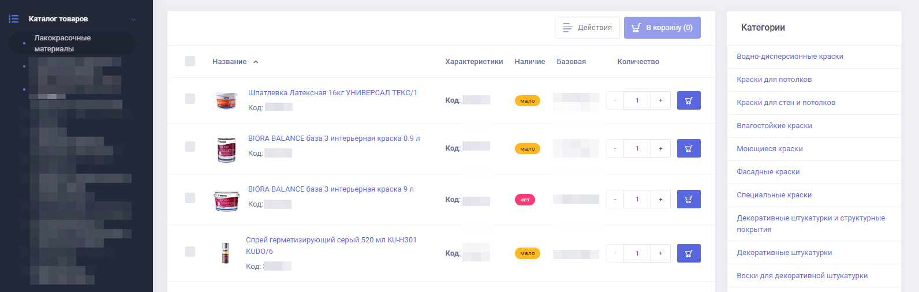Viewport: 919px width, 292px height.
Task: Open category Моющиеся краски
Action: (769, 149)
